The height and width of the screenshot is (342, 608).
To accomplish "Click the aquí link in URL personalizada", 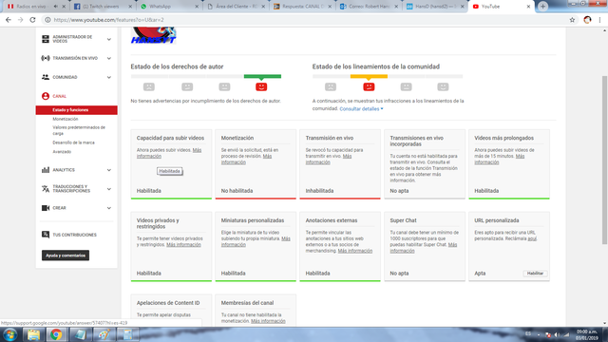I will pyautogui.click(x=532, y=238).
